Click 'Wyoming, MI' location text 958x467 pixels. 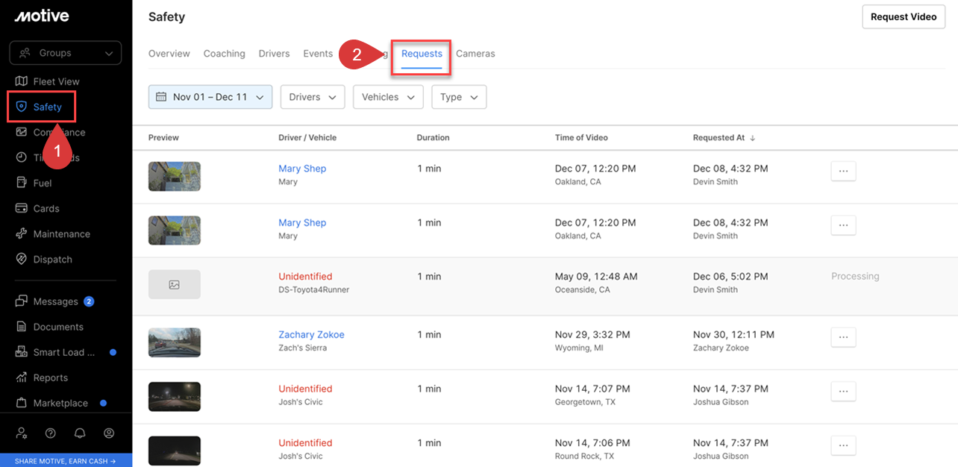pyautogui.click(x=577, y=348)
